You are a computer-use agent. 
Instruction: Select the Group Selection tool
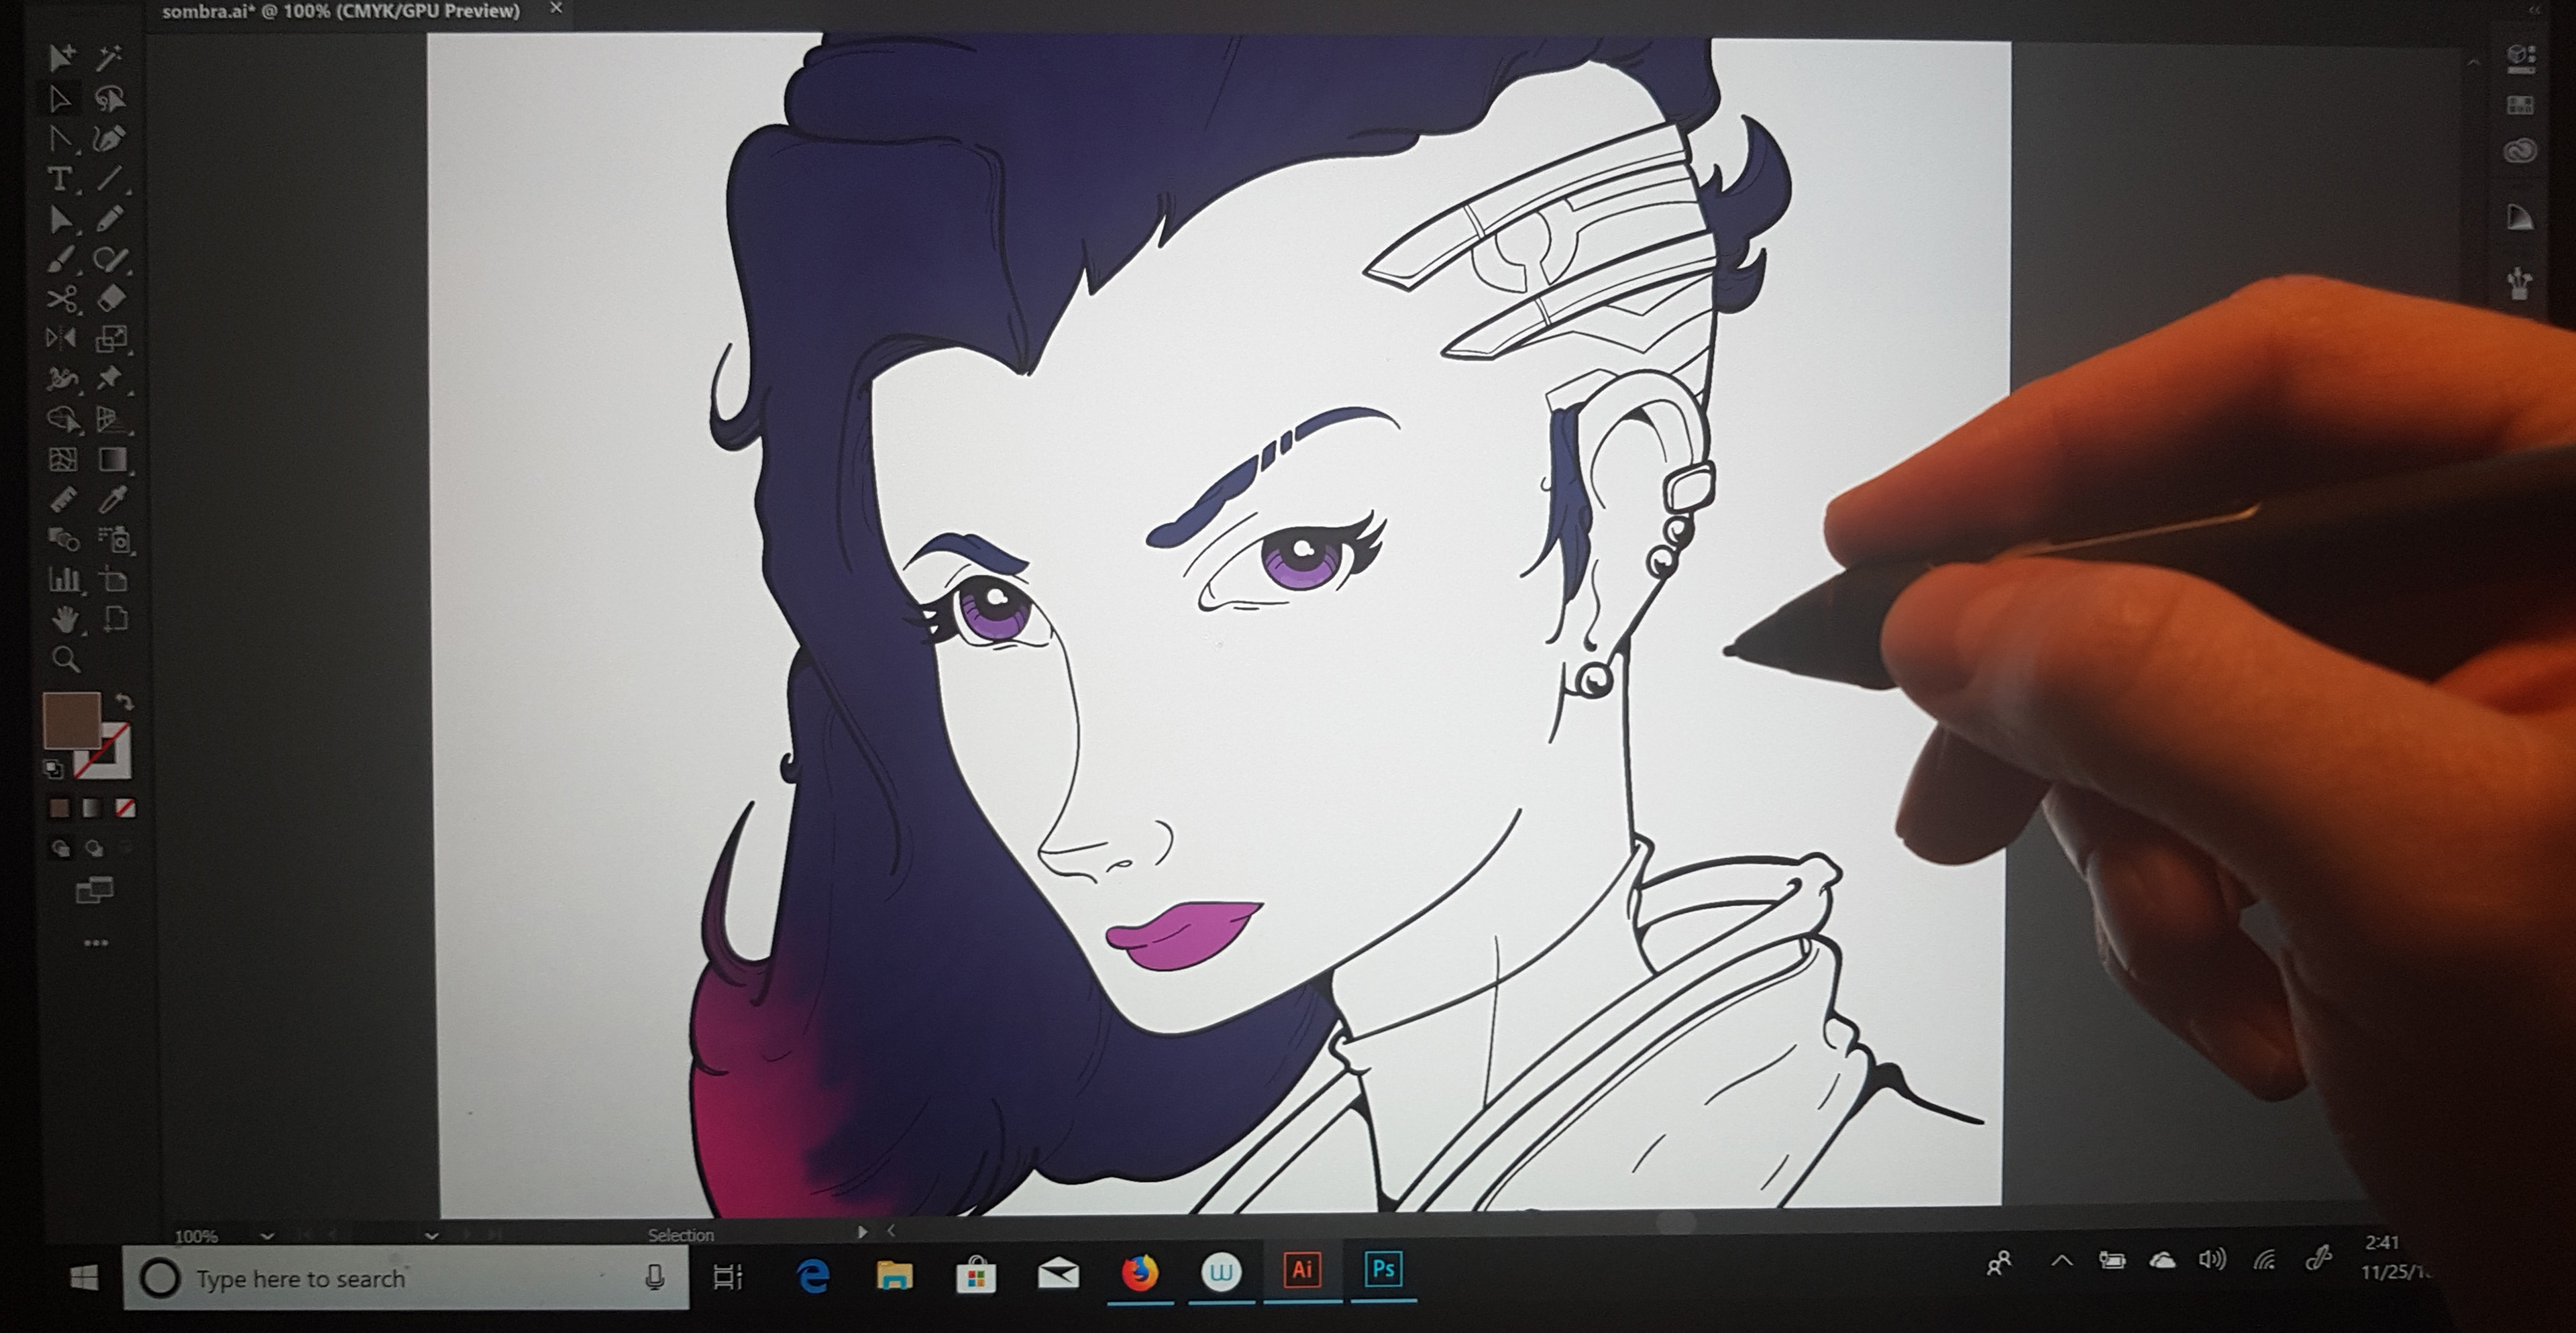pos(62,58)
